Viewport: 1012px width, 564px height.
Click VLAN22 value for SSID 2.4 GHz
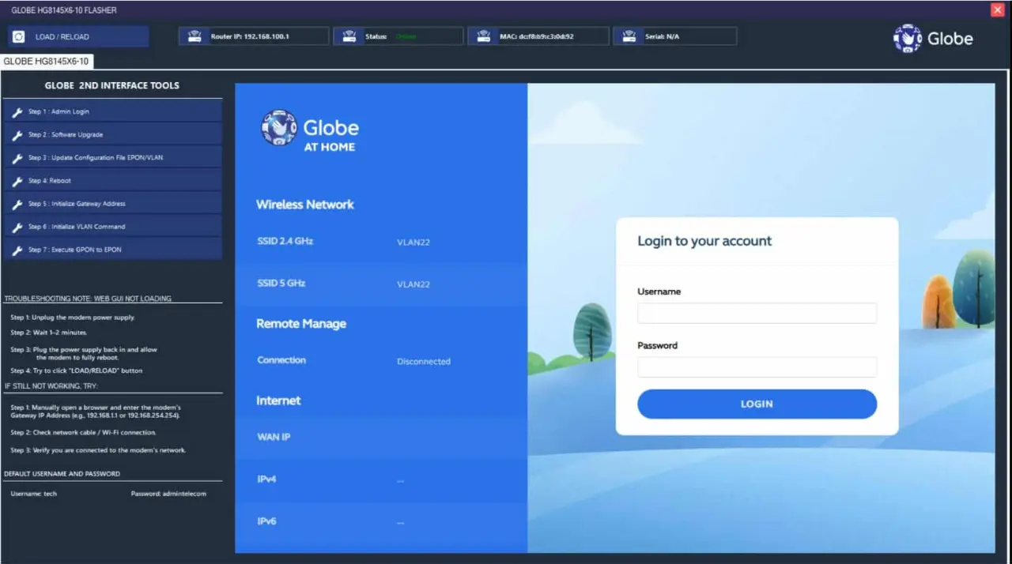pos(413,243)
